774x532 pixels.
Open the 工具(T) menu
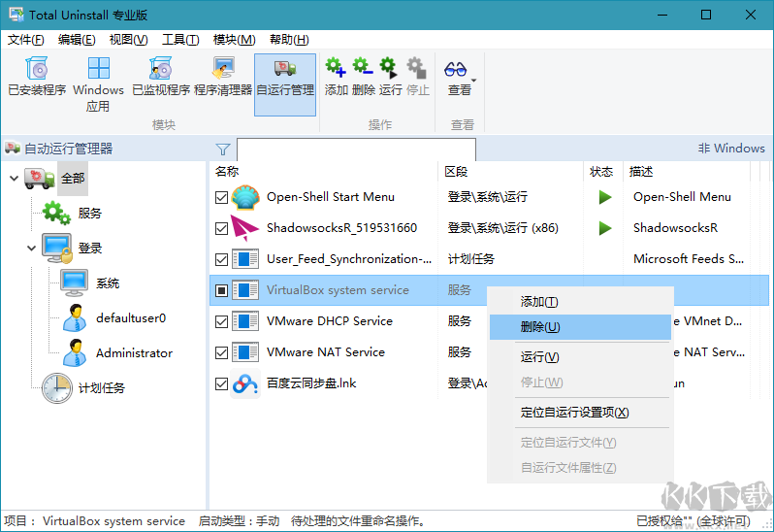pos(180,40)
